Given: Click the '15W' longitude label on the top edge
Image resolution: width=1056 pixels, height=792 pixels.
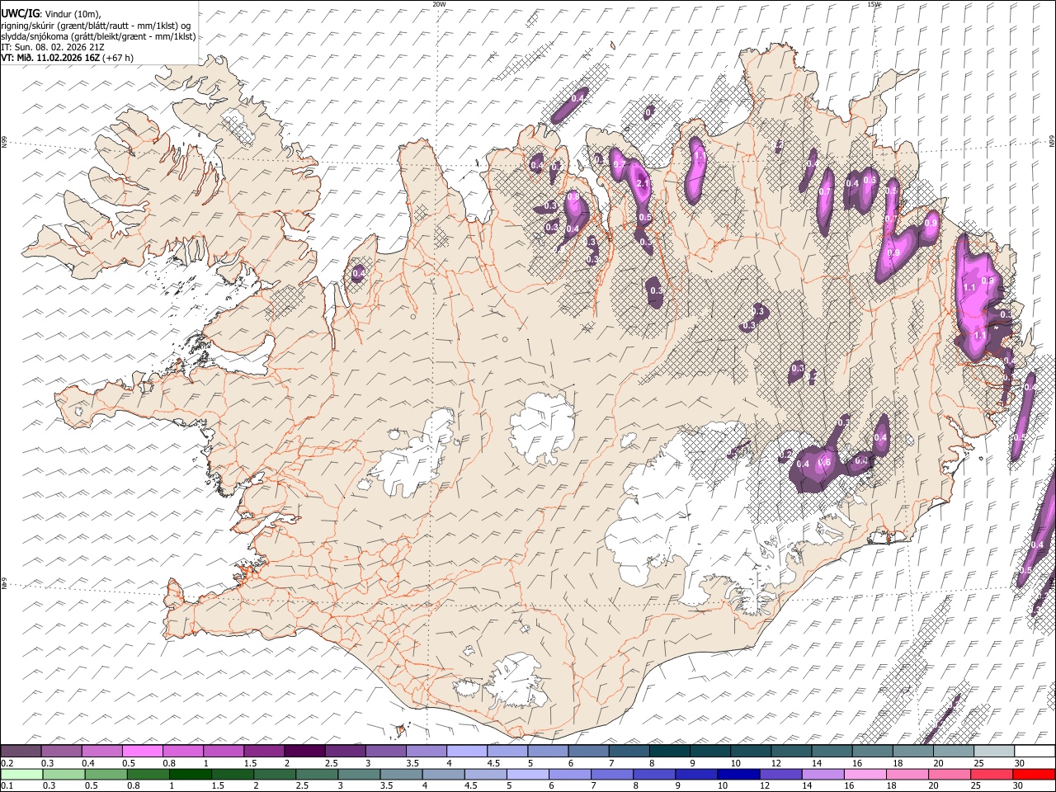Looking at the screenshot, I should pos(874,4).
